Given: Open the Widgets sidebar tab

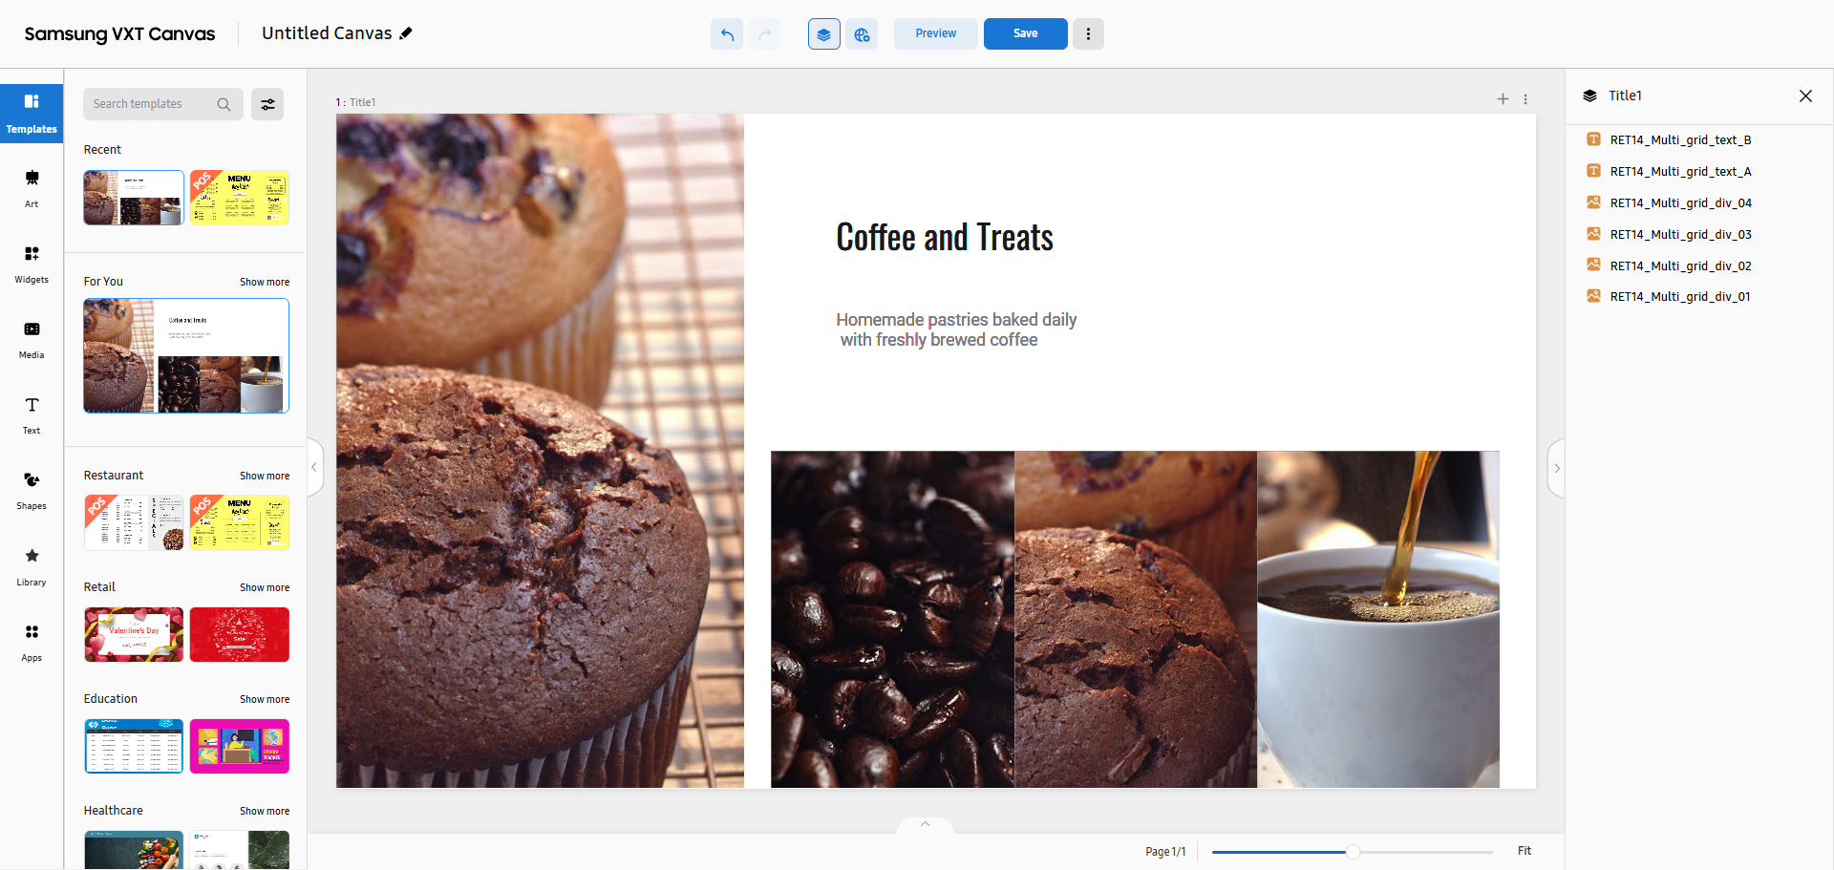Looking at the screenshot, I should pyautogui.click(x=32, y=265).
